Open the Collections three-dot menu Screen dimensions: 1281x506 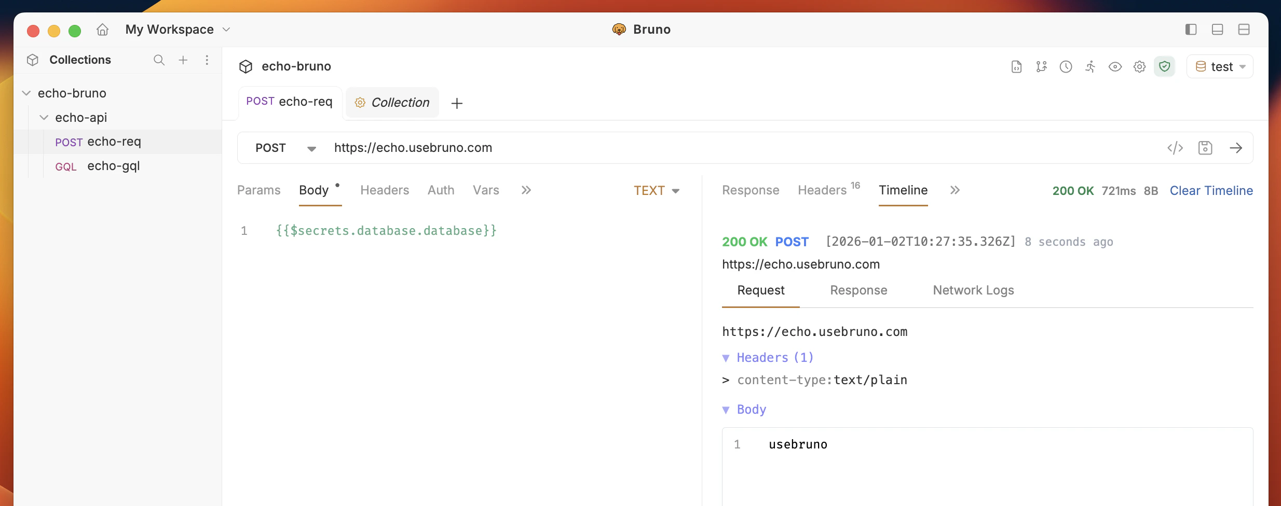(x=207, y=60)
